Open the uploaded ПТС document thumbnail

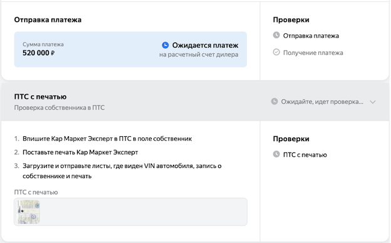[x=28, y=212]
